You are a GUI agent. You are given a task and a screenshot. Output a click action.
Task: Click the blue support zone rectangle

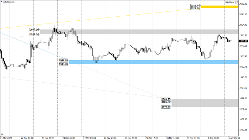point(154,62)
